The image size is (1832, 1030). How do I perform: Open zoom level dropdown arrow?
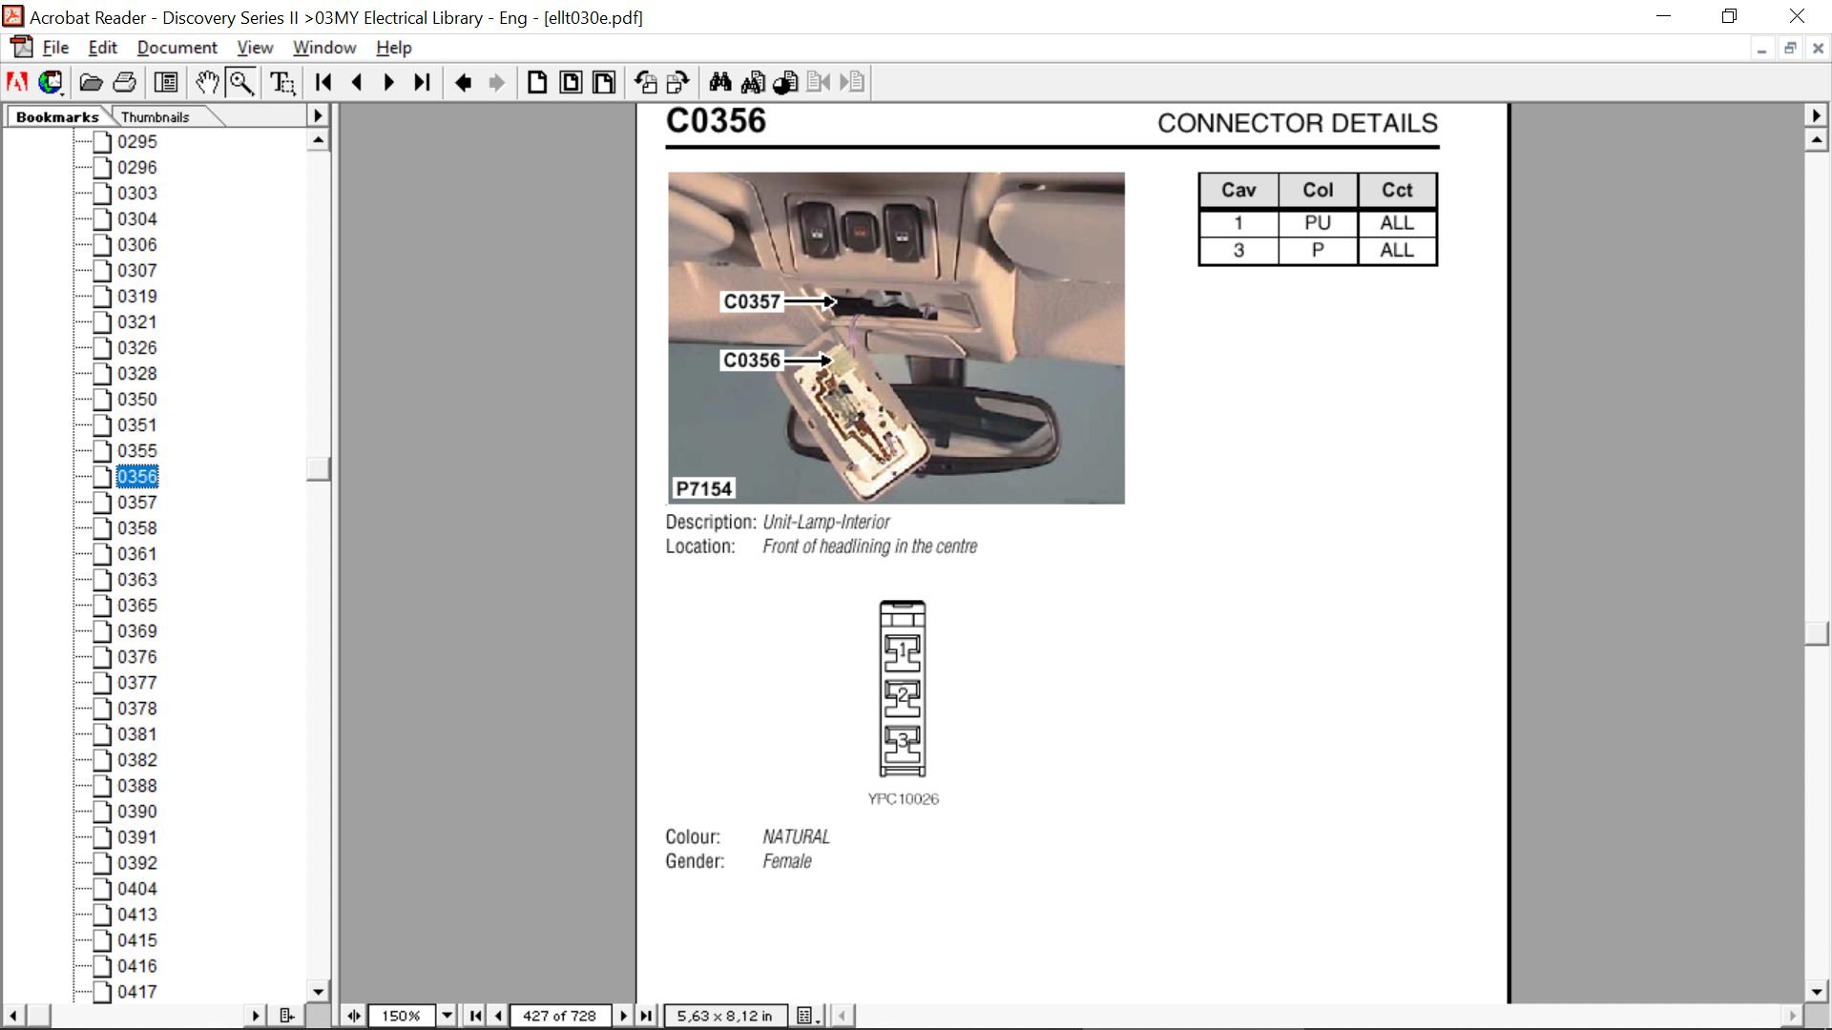pos(447,1016)
